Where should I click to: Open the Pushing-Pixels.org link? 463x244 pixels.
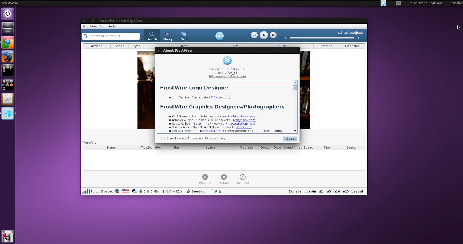pyautogui.click(x=241, y=117)
